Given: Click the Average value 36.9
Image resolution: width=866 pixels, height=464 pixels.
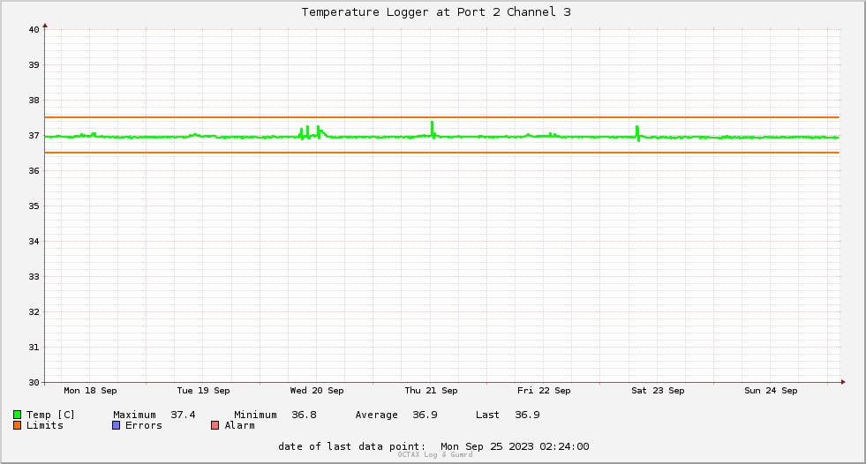Looking at the screenshot, I should pos(425,415).
